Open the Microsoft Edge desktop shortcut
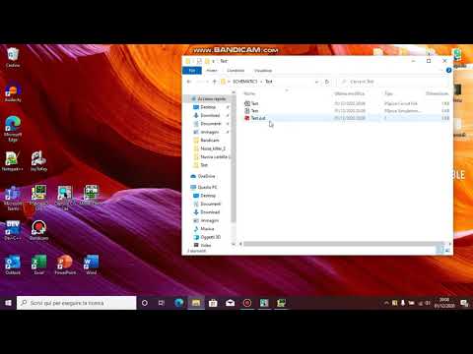This screenshot has height=354, width=473. tap(13, 128)
